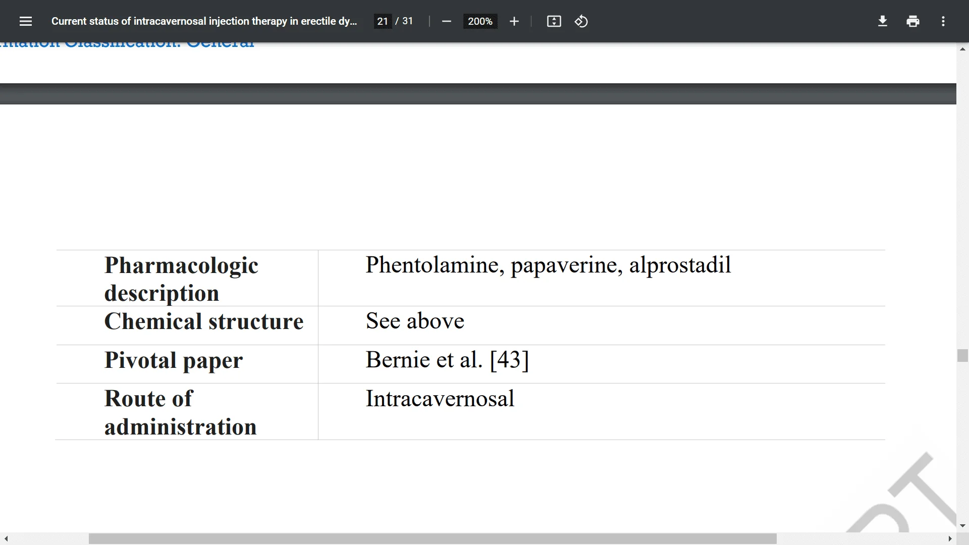Click the "Route of administration" cell
Viewport: 969px width, 545px height.
[187, 411]
